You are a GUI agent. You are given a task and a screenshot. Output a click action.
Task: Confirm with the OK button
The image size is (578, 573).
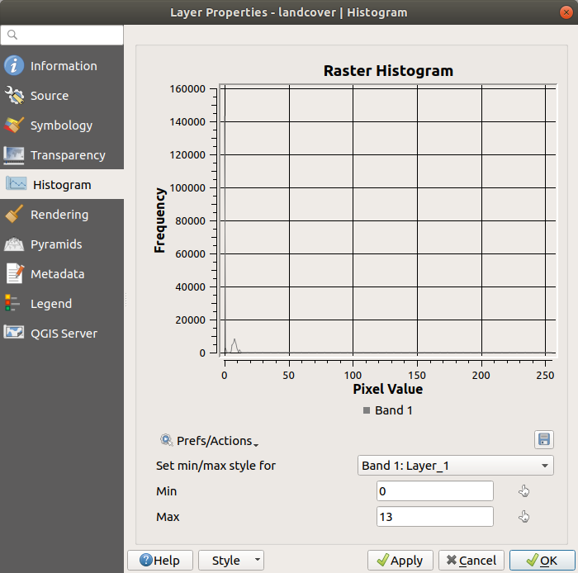pos(542,561)
